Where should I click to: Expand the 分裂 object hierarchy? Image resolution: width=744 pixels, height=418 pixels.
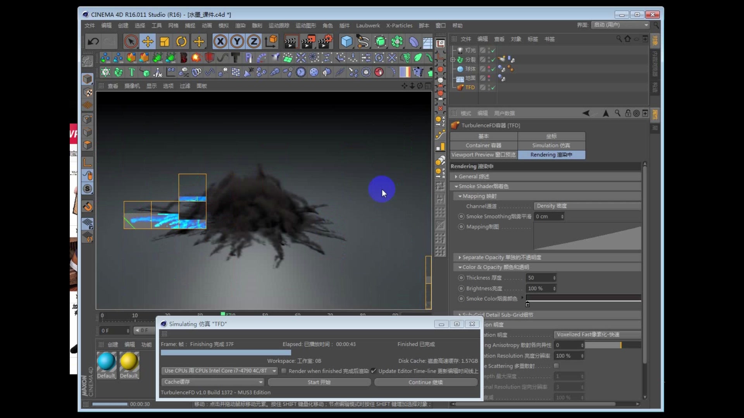click(x=453, y=60)
